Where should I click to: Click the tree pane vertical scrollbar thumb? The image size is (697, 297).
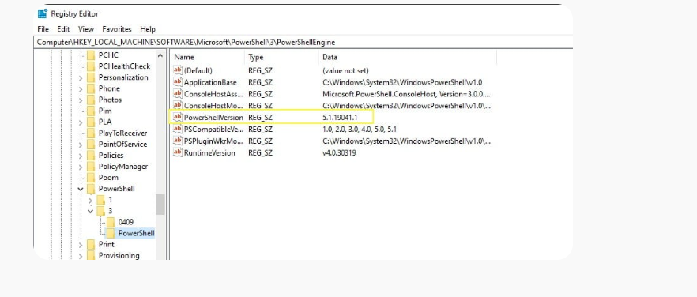pyautogui.click(x=160, y=205)
